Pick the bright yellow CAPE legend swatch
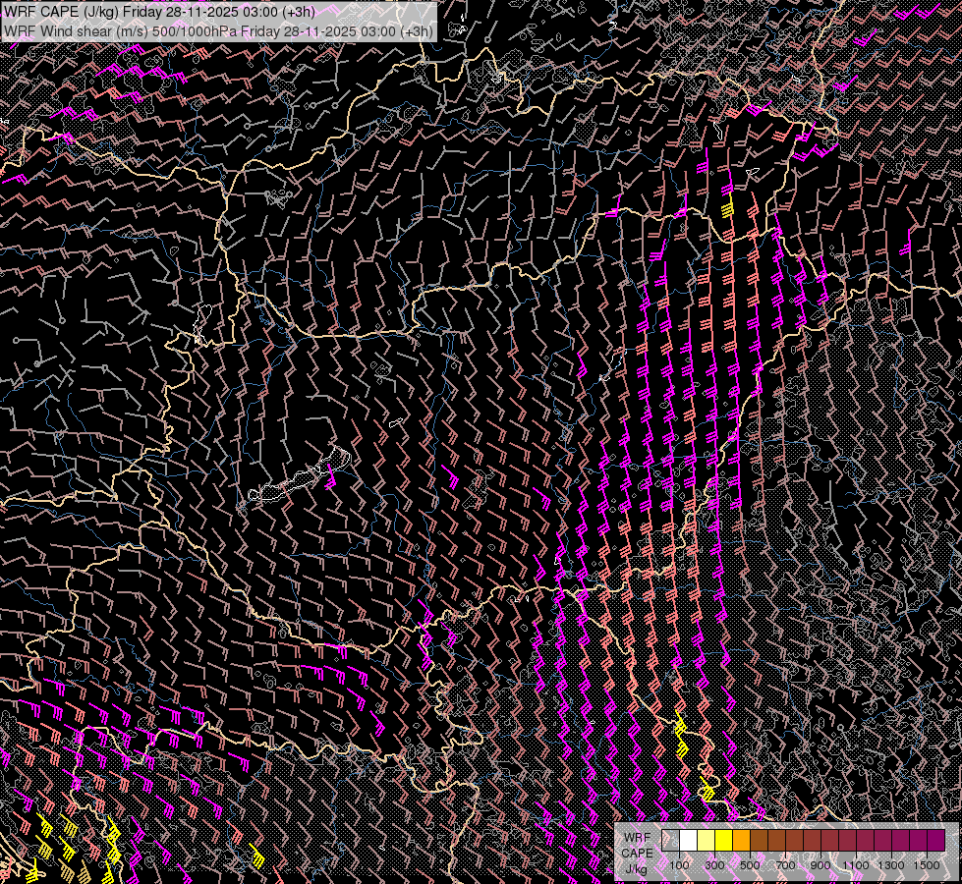Image resolution: width=962 pixels, height=884 pixels. pyautogui.click(x=723, y=841)
